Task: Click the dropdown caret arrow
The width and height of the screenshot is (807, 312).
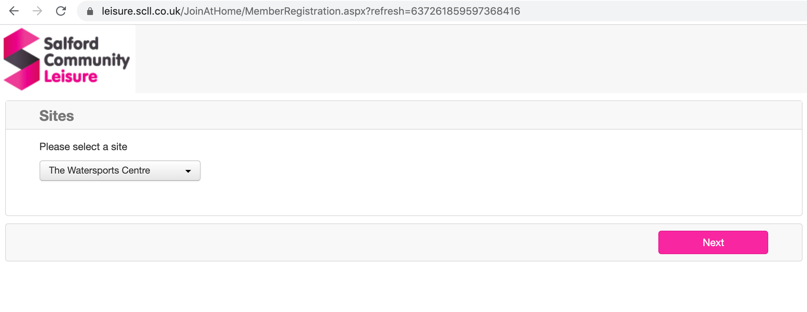Action: click(188, 171)
